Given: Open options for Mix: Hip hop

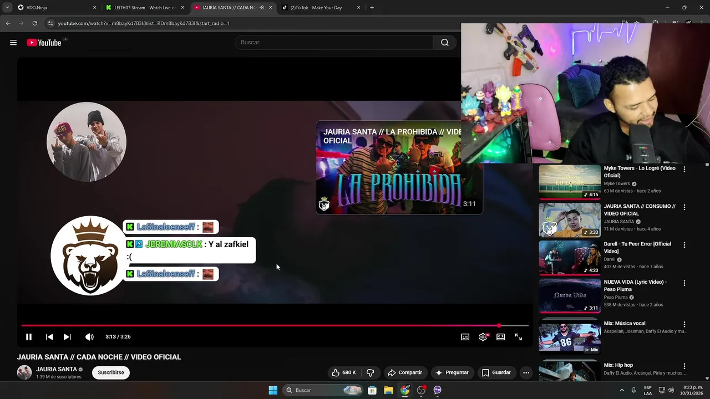Looking at the screenshot, I should coord(684,366).
